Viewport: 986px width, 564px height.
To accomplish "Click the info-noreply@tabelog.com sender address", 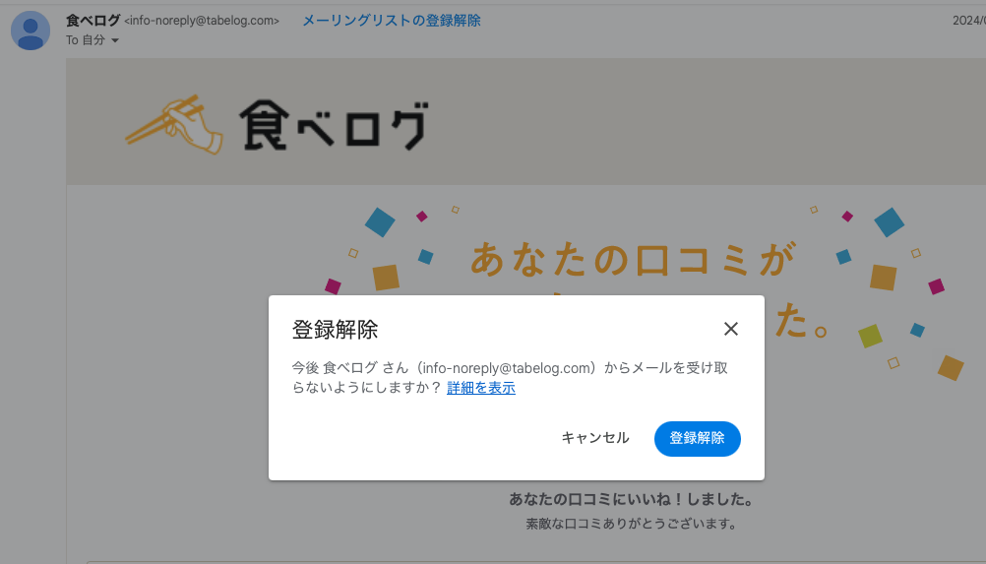I will pyautogui.click(x=202, y=21).
